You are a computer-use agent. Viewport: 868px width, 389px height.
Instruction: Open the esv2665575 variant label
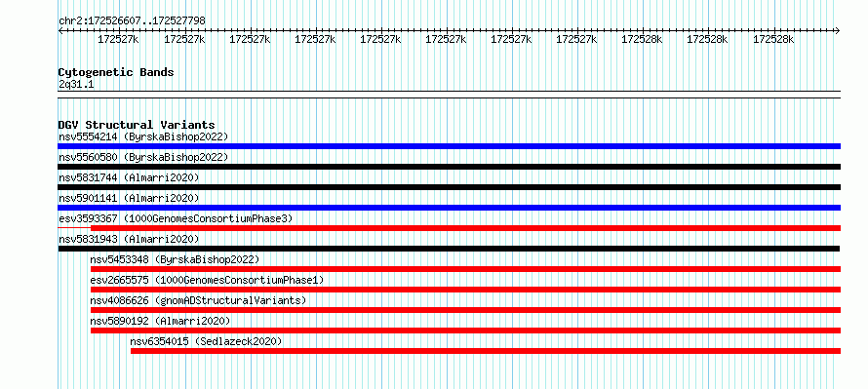[207, 280]
